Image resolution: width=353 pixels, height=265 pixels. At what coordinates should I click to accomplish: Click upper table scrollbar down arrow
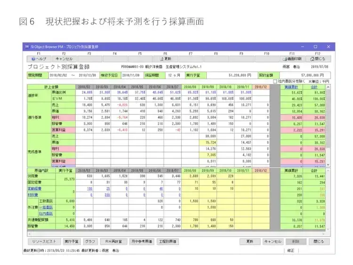click(328, 165)
